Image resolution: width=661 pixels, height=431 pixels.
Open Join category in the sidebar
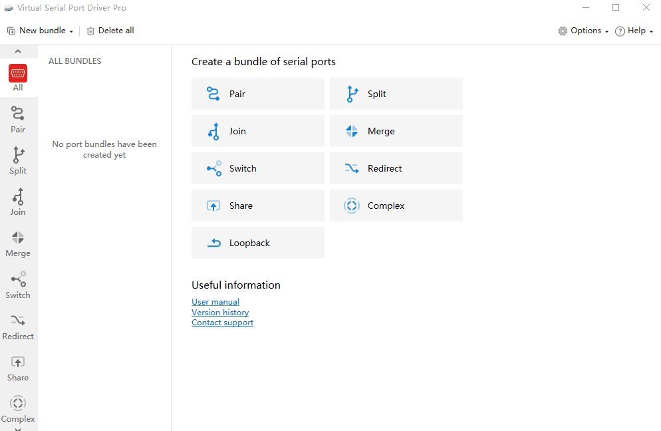[18, 202]
